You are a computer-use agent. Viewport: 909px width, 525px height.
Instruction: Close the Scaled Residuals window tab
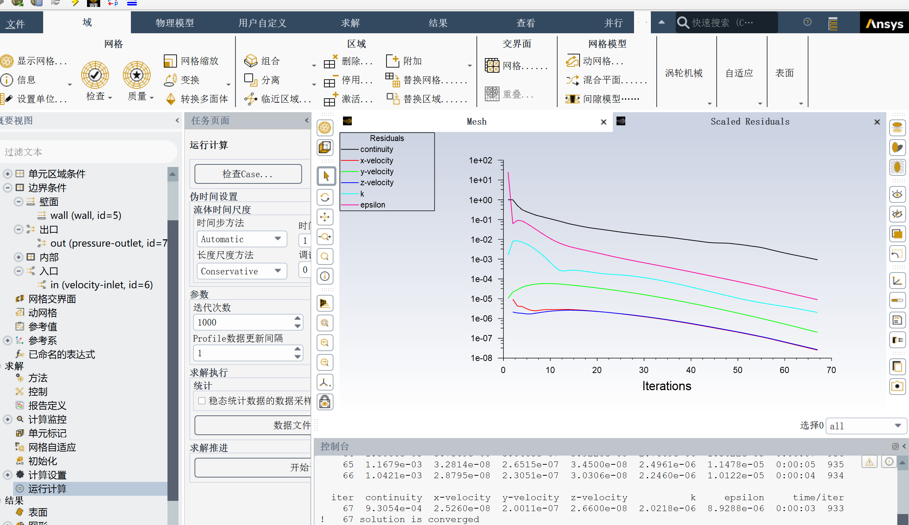click(x=877, y=122)
